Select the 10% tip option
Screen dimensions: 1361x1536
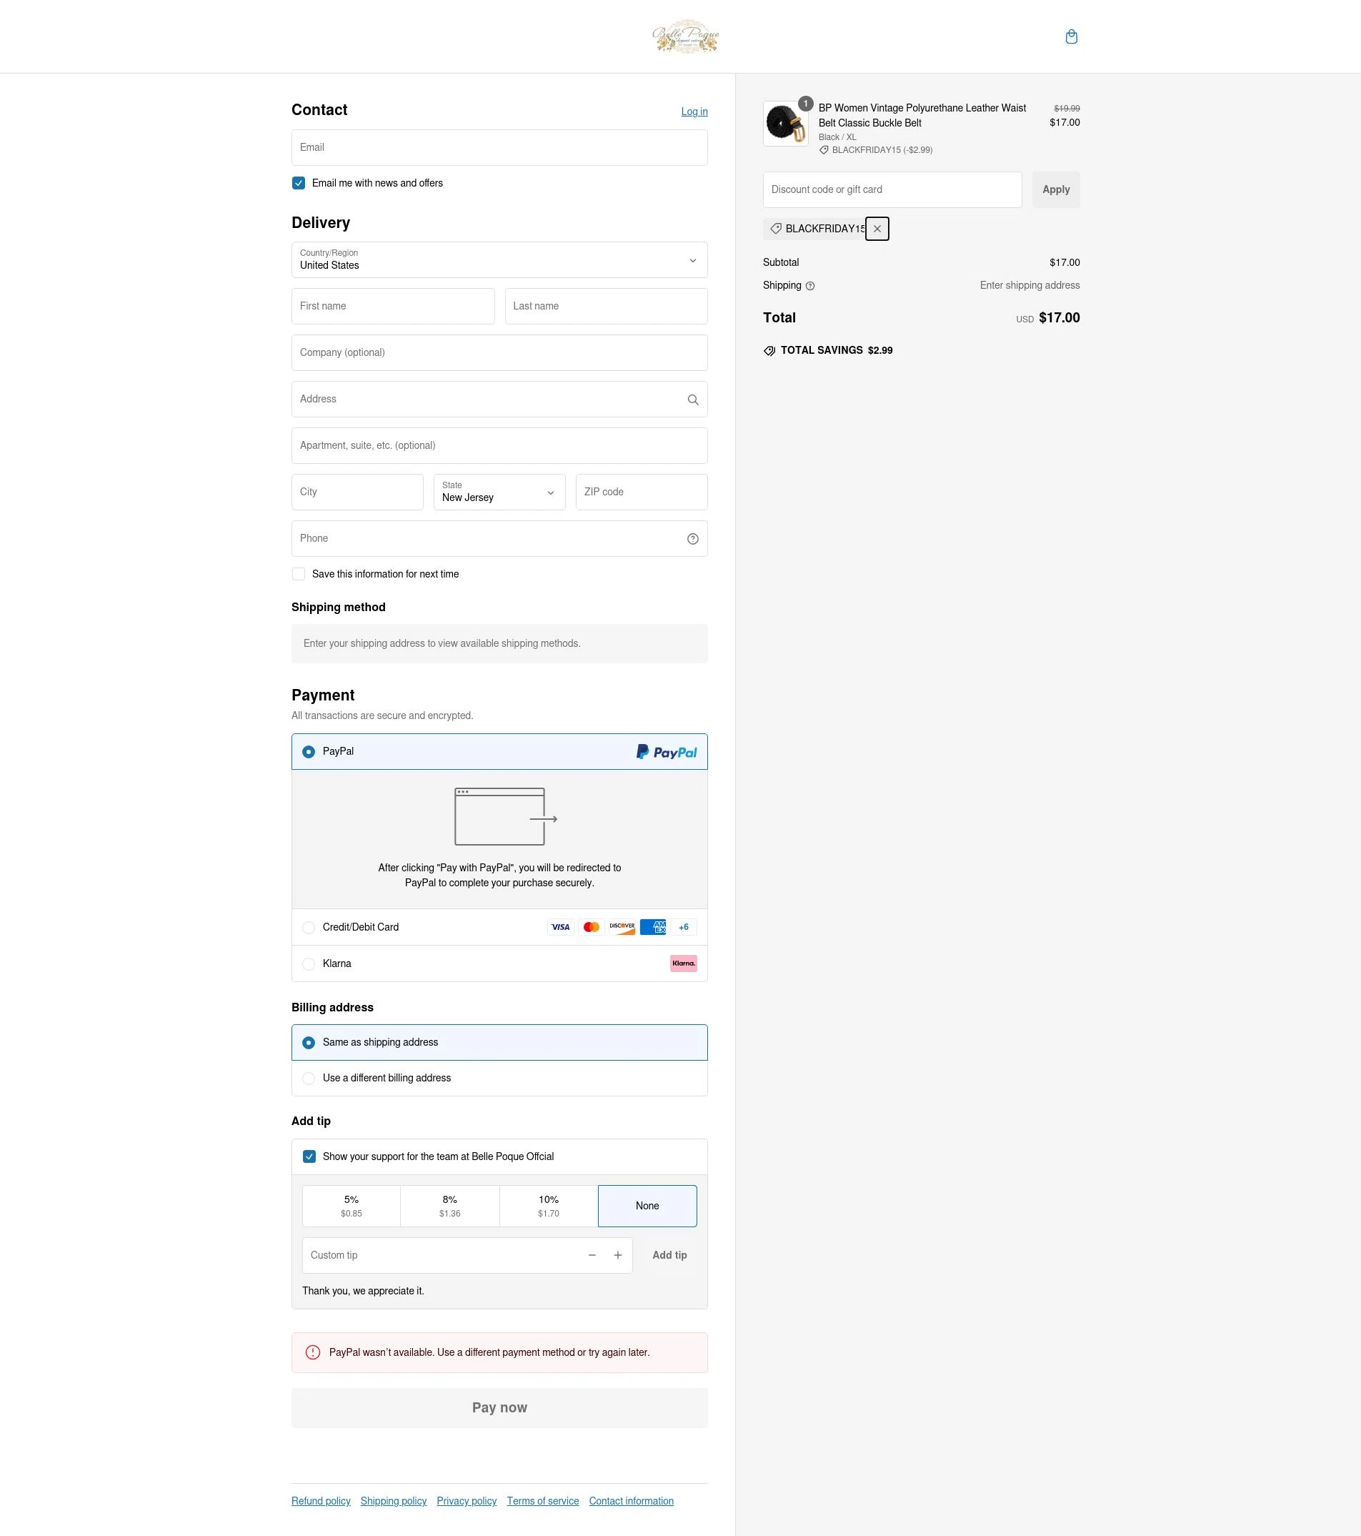(x=548, y=1206)
